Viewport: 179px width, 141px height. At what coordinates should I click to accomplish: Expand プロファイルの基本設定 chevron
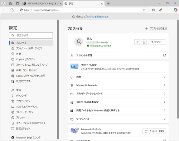(x=165, y=102)
